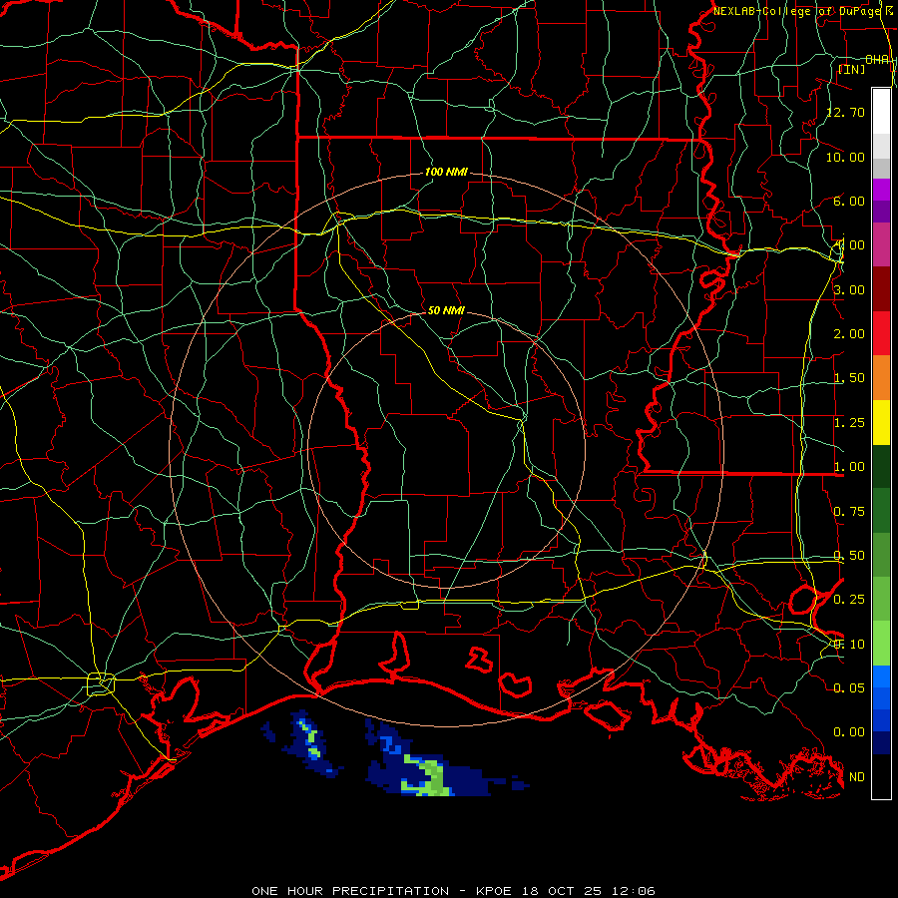
Task: Click the 3.00 legend value
Action: pyautogui.click(x=849, y=289)
